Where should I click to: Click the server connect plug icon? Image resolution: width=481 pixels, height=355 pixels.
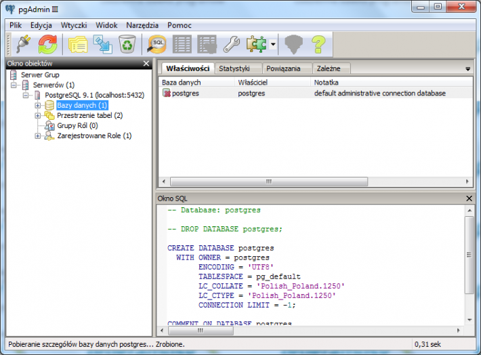[24, 45]
